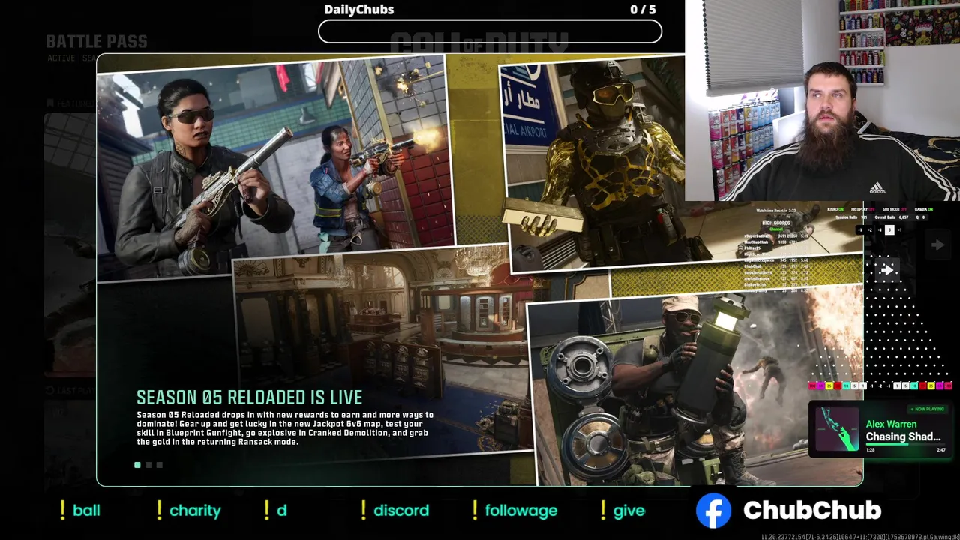Click the white next arrow beside the splash
The image size is (960, 540).
point(887,270)
